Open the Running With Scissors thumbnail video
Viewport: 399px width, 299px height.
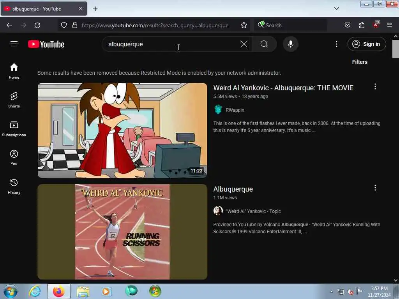coord(122,232)
